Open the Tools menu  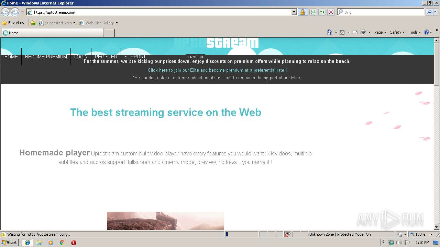click(415, 32)
